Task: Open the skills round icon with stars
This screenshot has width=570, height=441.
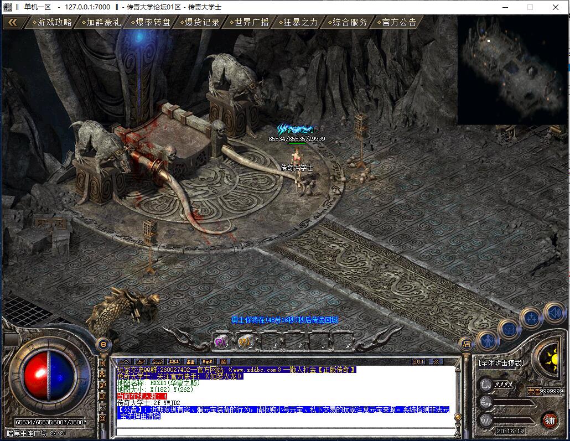Action: click(531, 318)
